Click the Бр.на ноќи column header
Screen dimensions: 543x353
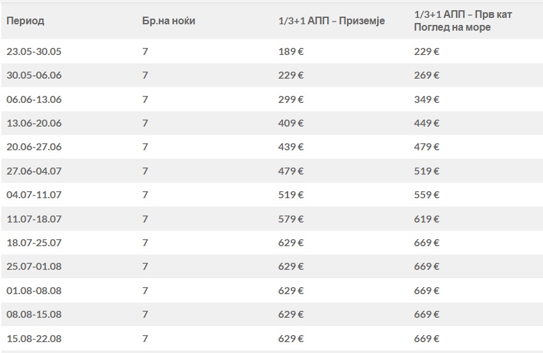168,21
